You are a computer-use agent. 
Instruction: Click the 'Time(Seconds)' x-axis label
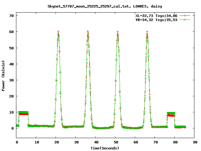[x=105, y=148]
